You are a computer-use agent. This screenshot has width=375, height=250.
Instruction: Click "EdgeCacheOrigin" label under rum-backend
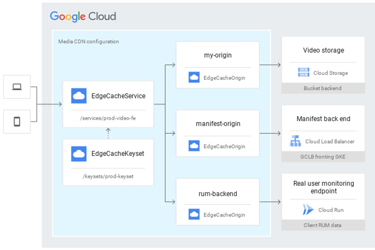tap(224, 215)
